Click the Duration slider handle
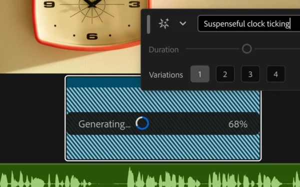 pyautogui.click(x=247, y=49)
